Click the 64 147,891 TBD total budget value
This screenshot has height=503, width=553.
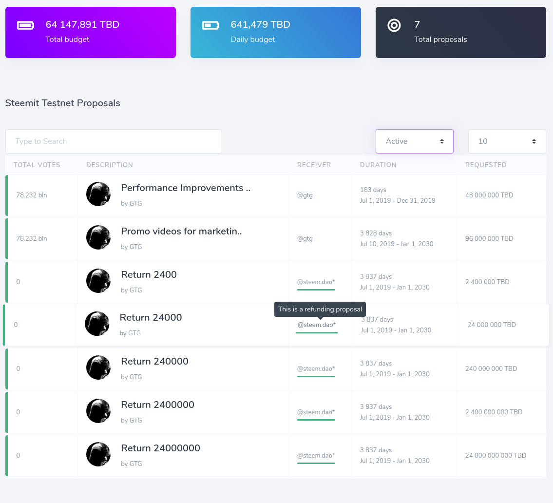[82, 25]
